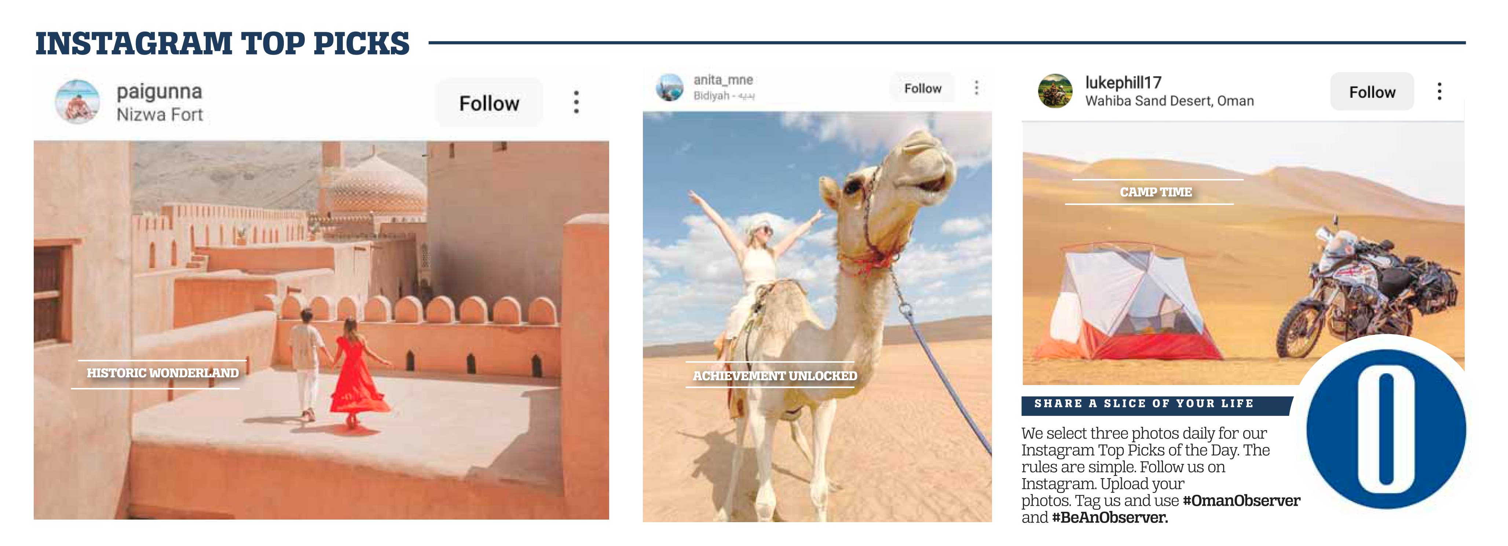Open the camel Achievement Unlocked photo
This screenshot has width=1508, height=546.
[x=817, y=316]
